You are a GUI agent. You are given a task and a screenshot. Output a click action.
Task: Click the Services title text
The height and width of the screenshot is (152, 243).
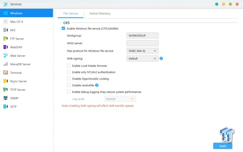point(16,4)
